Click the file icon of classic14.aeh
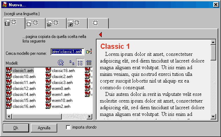Screen dimensions: 221x137 click(x=9, y=94)
